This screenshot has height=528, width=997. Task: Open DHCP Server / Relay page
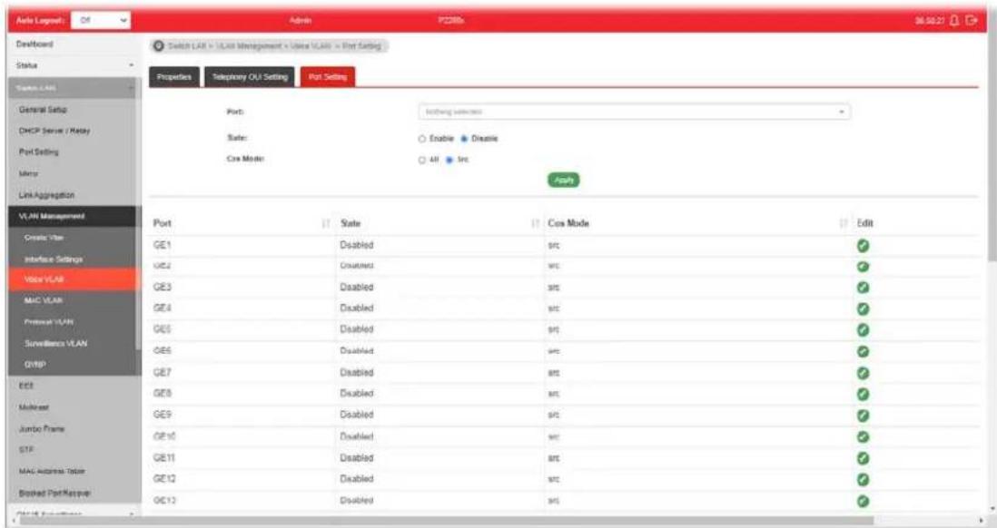54,131
